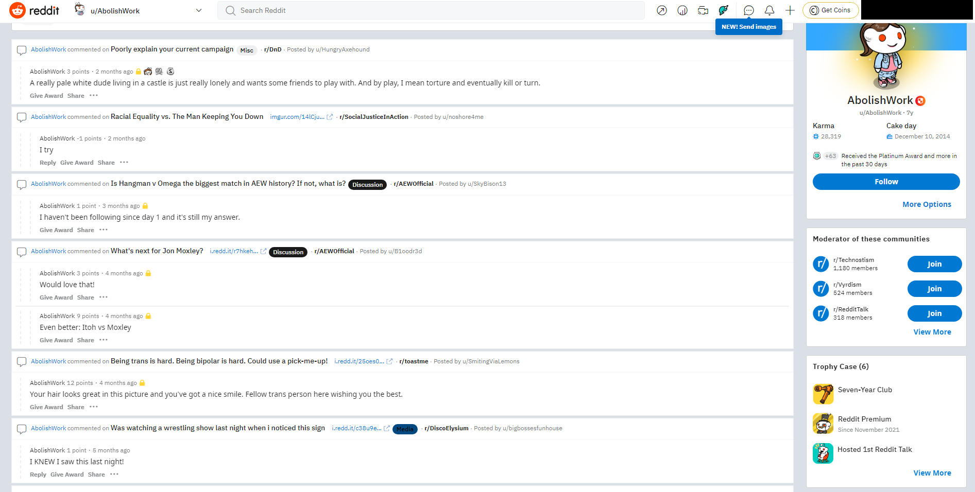Join r/Vyrdism community
Viewport: 975px width, 492px height.
point(934,289)
